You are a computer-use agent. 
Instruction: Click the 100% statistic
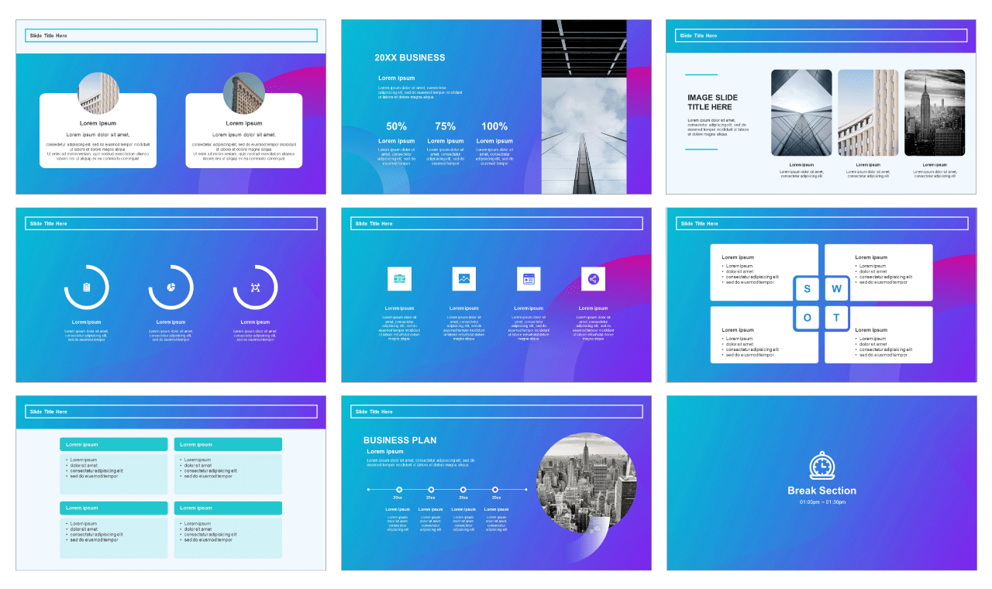[x=494, y=126]
